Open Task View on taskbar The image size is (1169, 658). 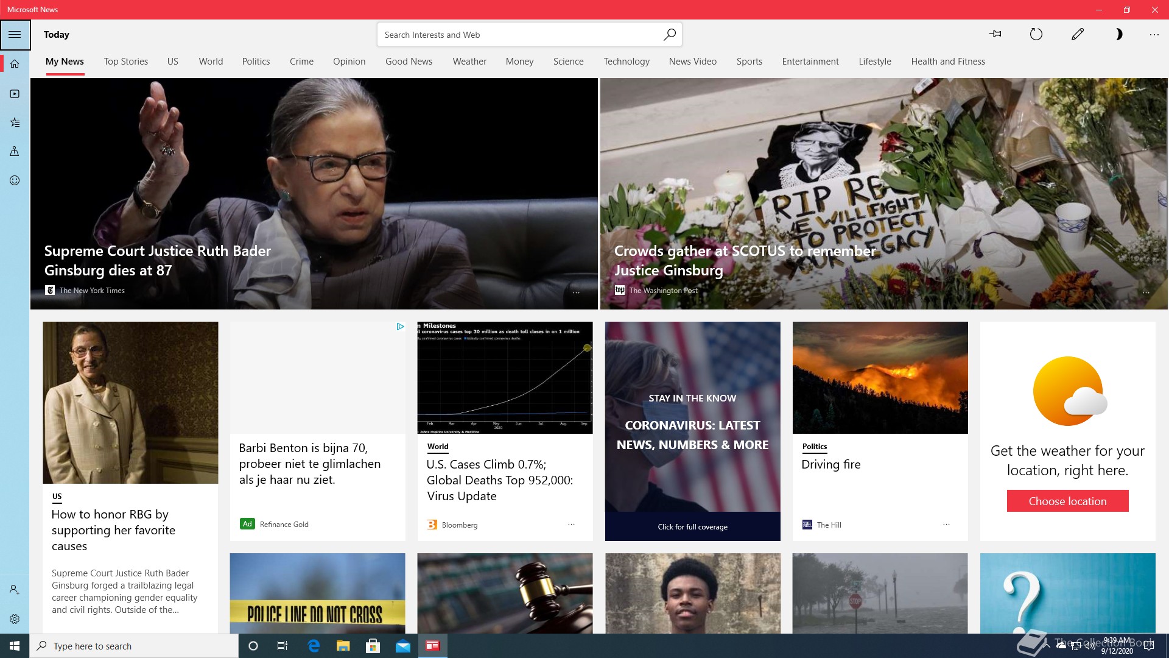point(283,646)
